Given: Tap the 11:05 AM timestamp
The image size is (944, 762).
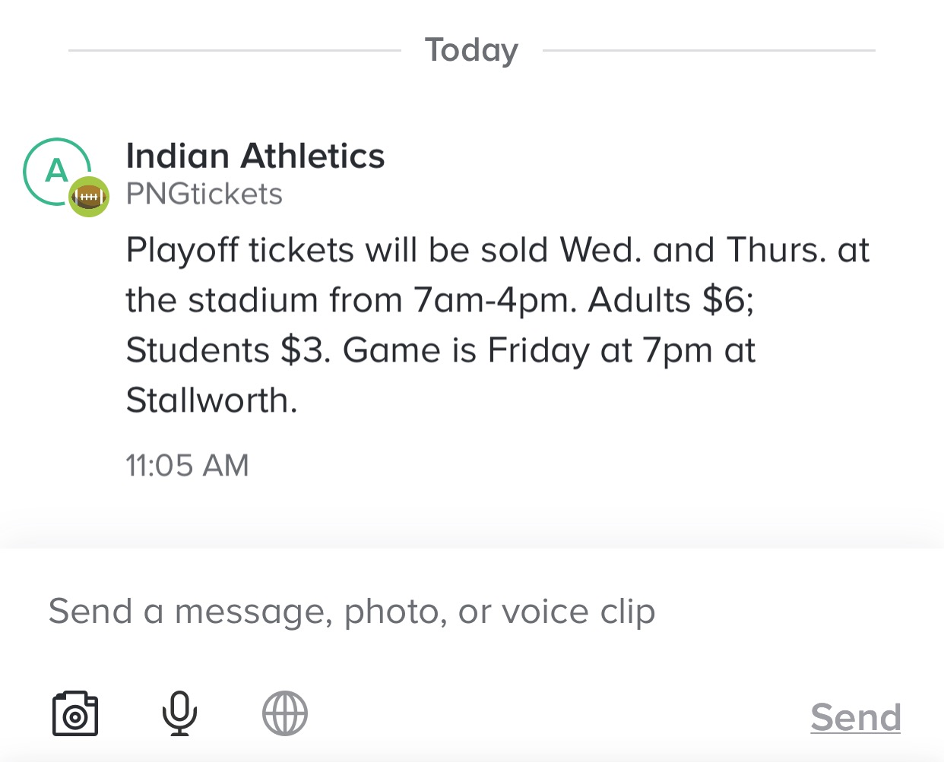Looking at the screenshot, I should pyautogui.click(x=187, y=466).
